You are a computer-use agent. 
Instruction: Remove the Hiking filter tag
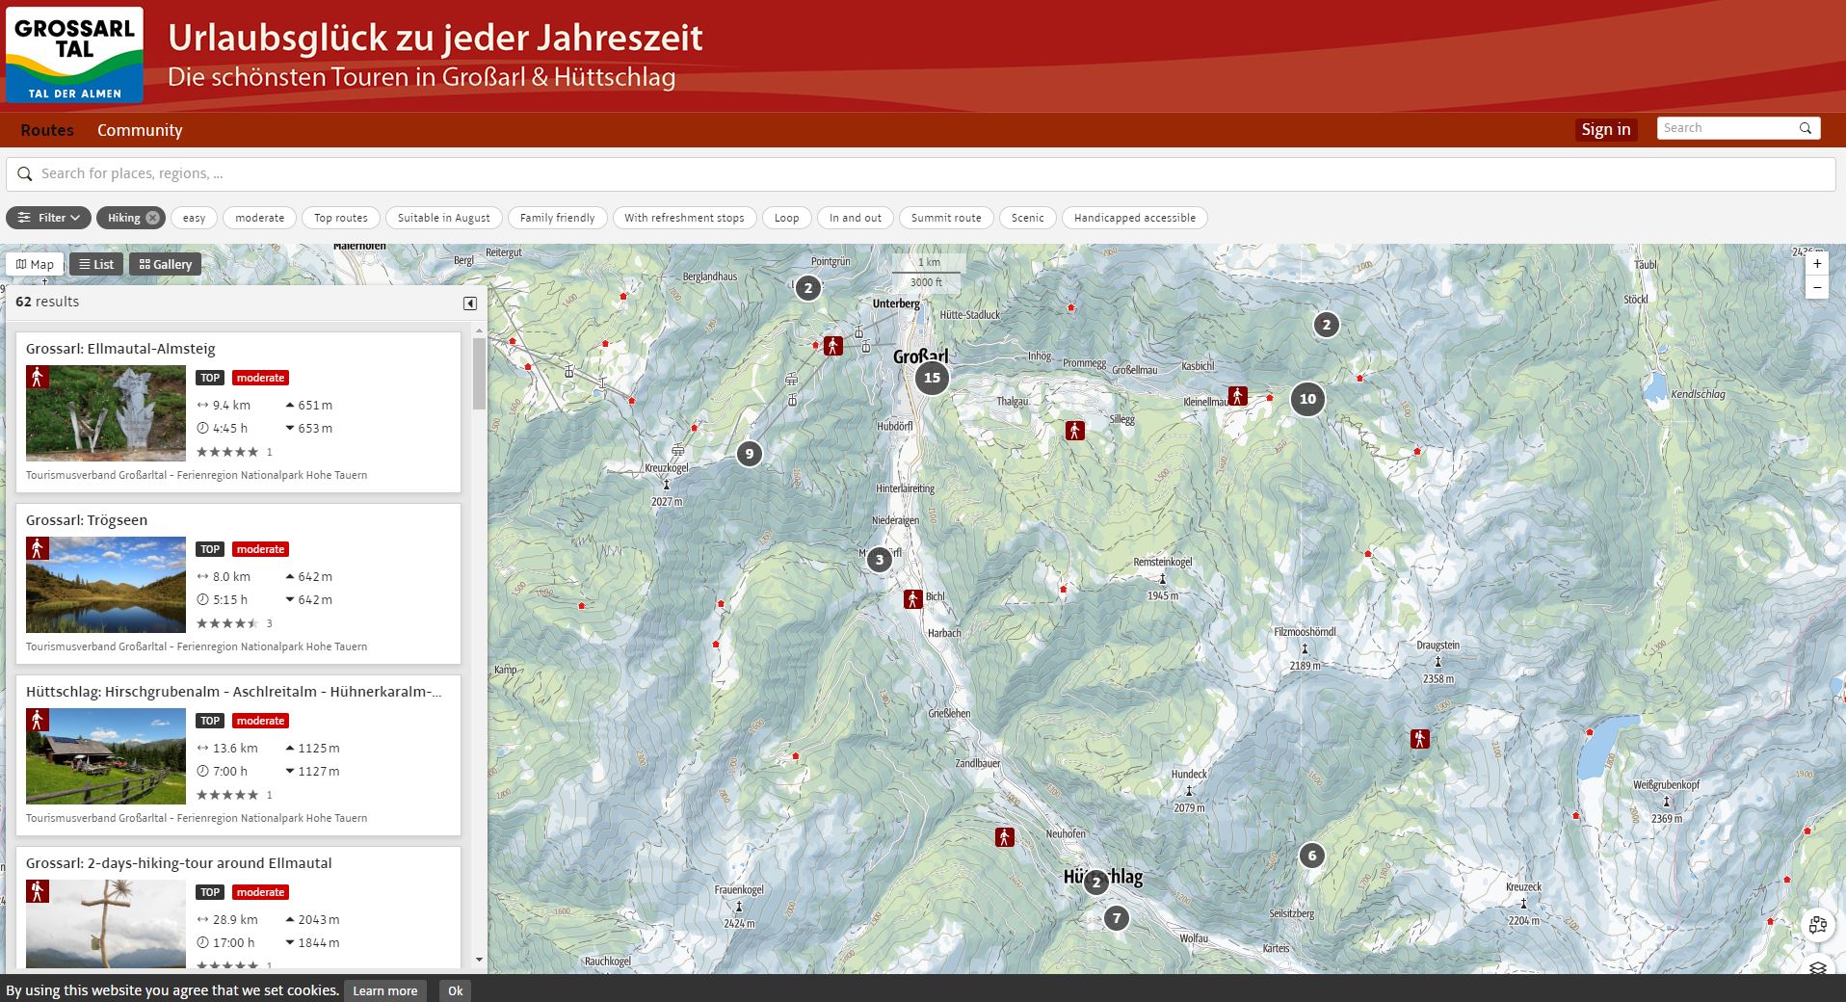pyautogui.click(x=152, y=218)
